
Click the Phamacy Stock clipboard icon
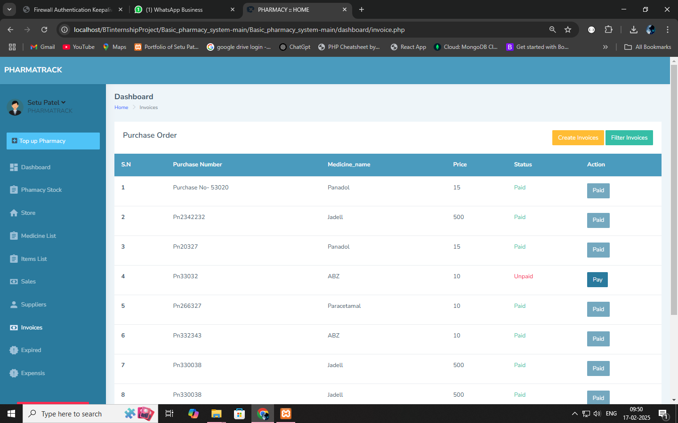click(x=14, y=190)
